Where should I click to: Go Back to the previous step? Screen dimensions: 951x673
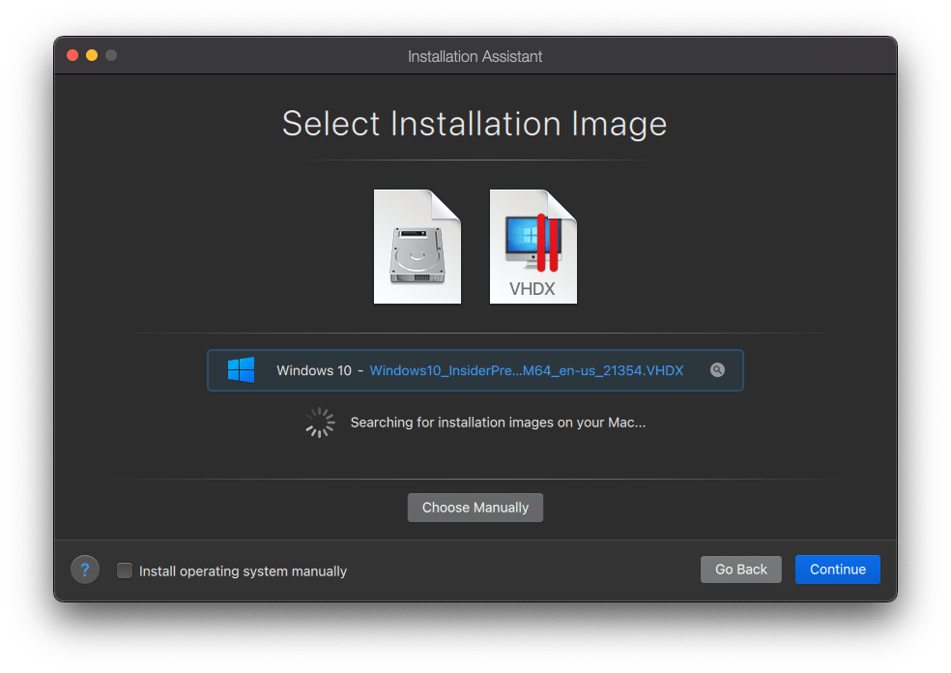click(x=740, y=570)
